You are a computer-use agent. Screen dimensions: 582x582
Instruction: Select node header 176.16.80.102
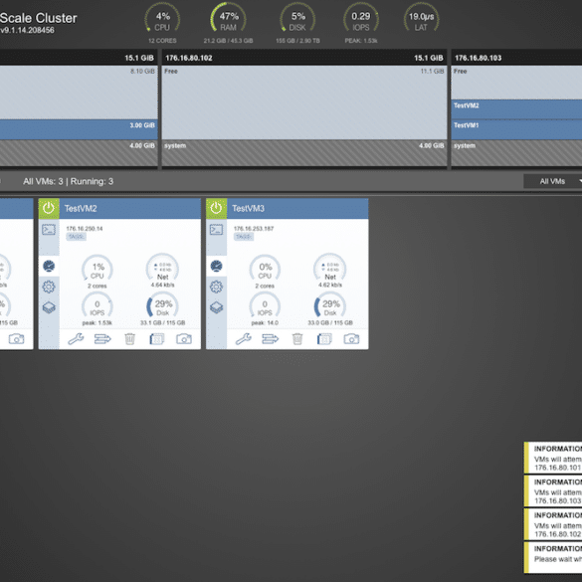pyautogui.click(x=304, y=58)
